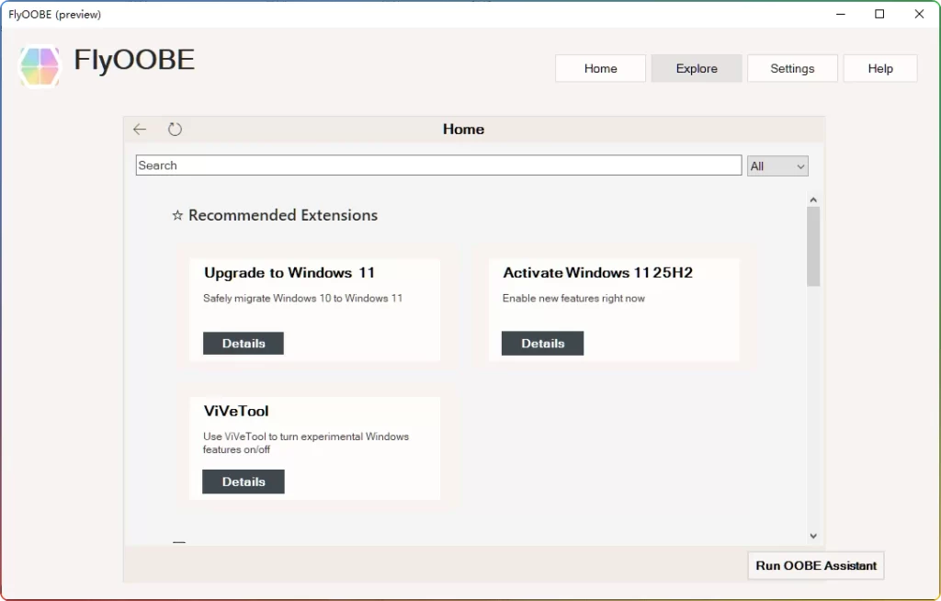941x601 pixels.
Task: View Details for Upgrade to Windows 11
Action: point(243,343)
